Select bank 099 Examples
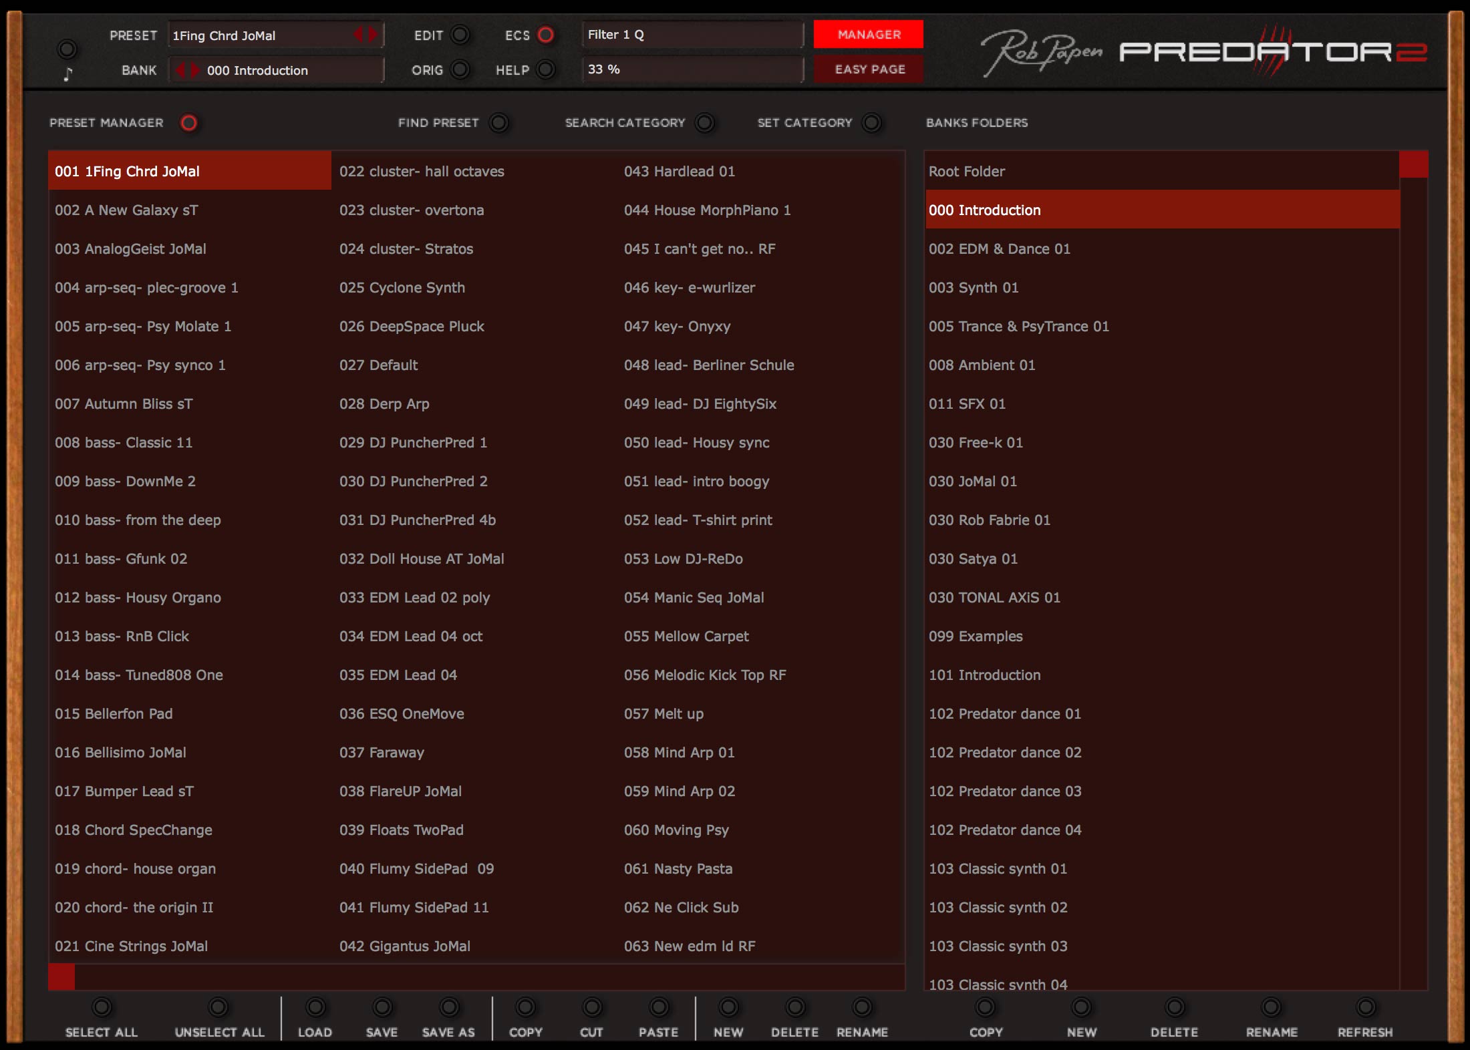Viewport: 1470px width, 1050px height. point(1162,636)
